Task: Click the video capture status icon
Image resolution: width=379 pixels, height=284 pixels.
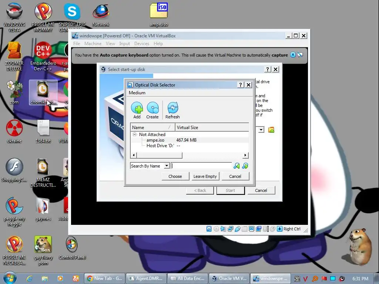Action: pyautogui.click(x=258, y=229)
